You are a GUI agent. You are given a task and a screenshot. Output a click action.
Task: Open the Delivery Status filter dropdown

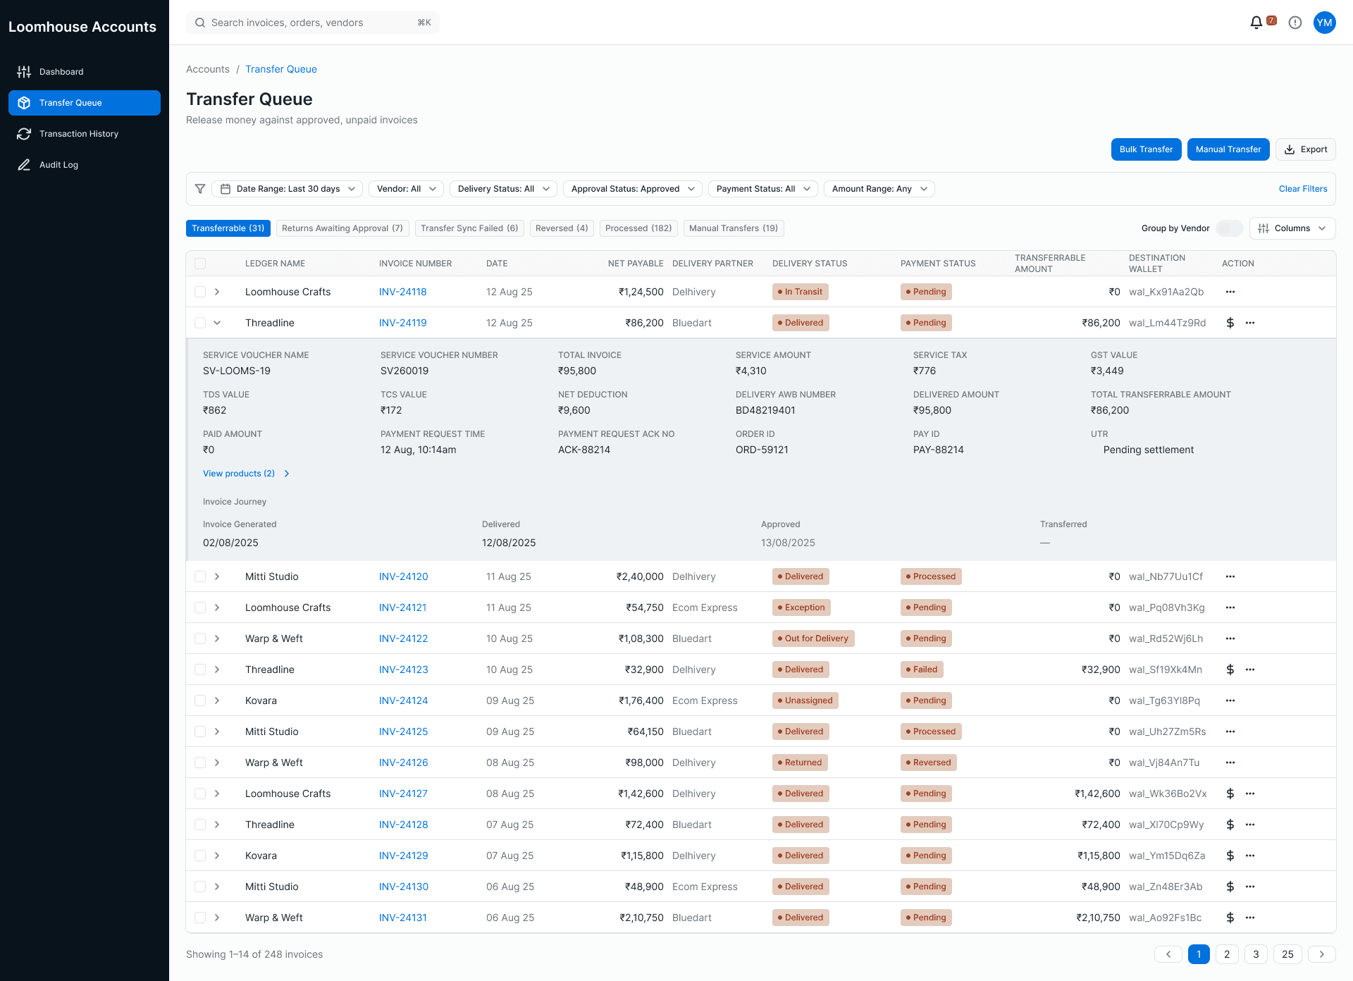point(504,189)
